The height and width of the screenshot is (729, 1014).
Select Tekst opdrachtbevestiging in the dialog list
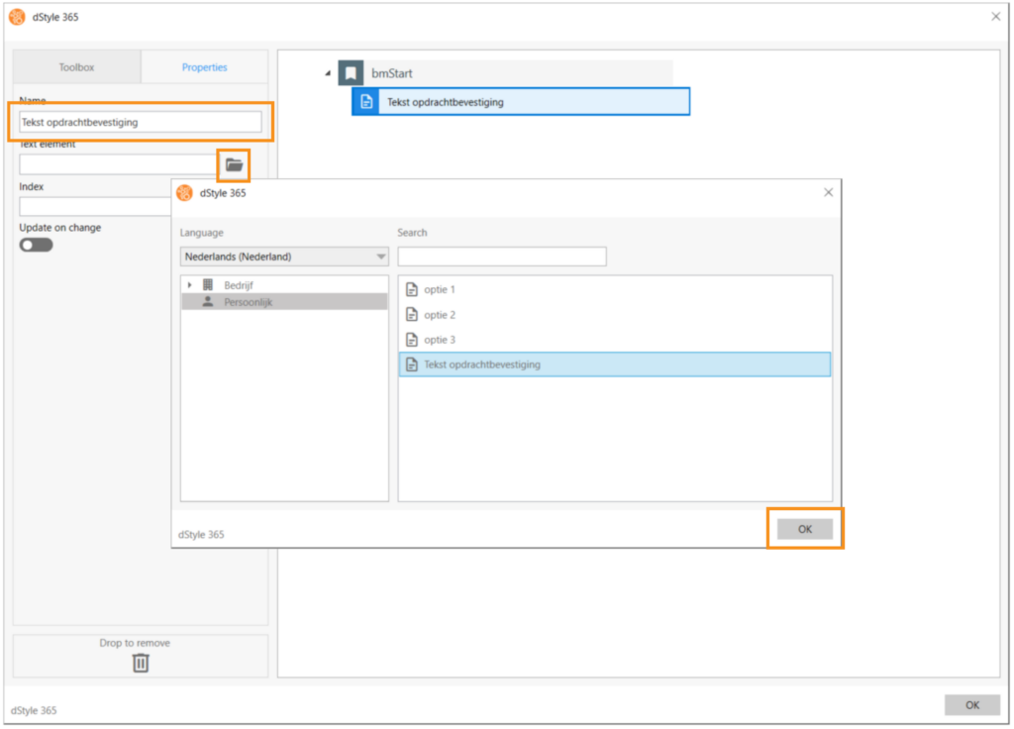(614, 364)
